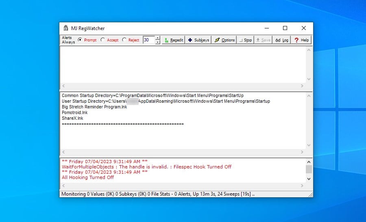This screenshot has width=366, height=222.
Task: Minimize the MJ RegWatcher window
Action: (267, 28)
